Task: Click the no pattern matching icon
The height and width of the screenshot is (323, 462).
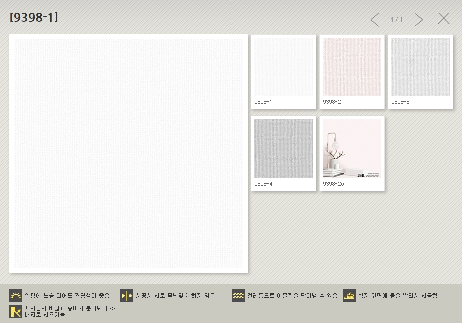Action: point(127,296)
